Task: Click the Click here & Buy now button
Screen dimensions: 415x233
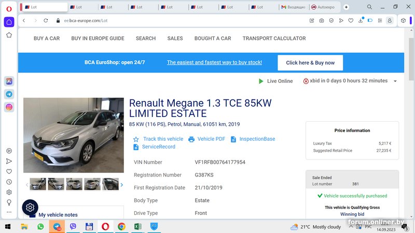Action: click(310, 63)
